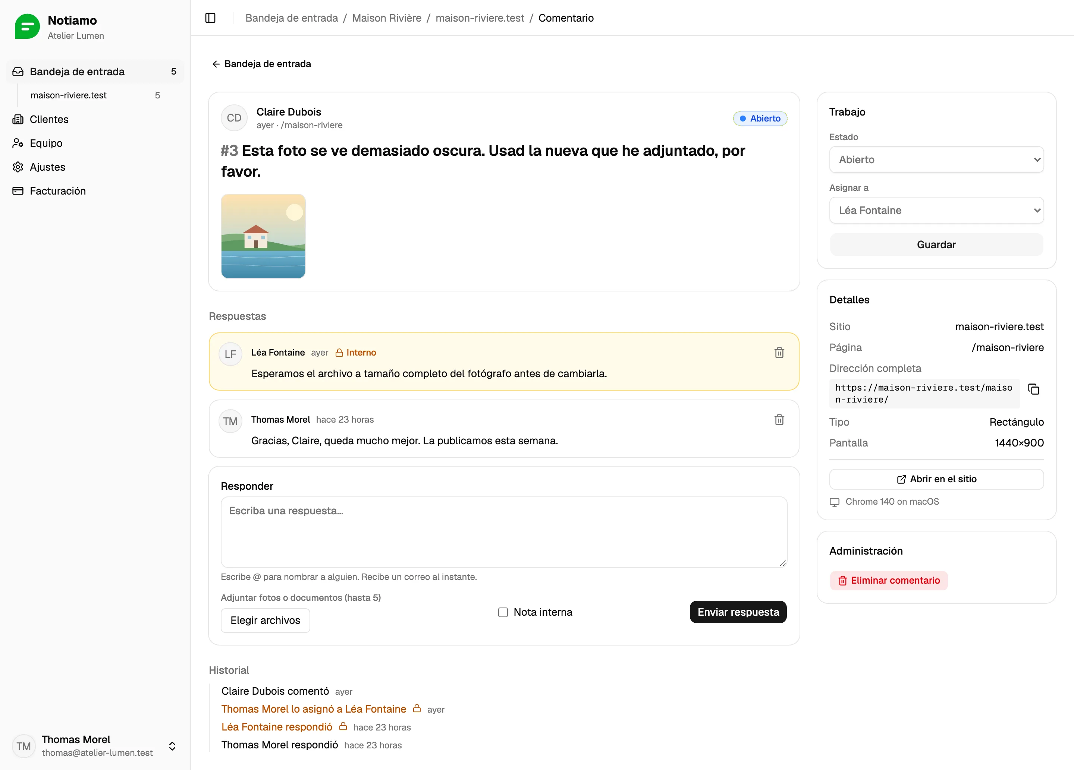Open the Asignar a dropdown

click(x=936, y=210)
